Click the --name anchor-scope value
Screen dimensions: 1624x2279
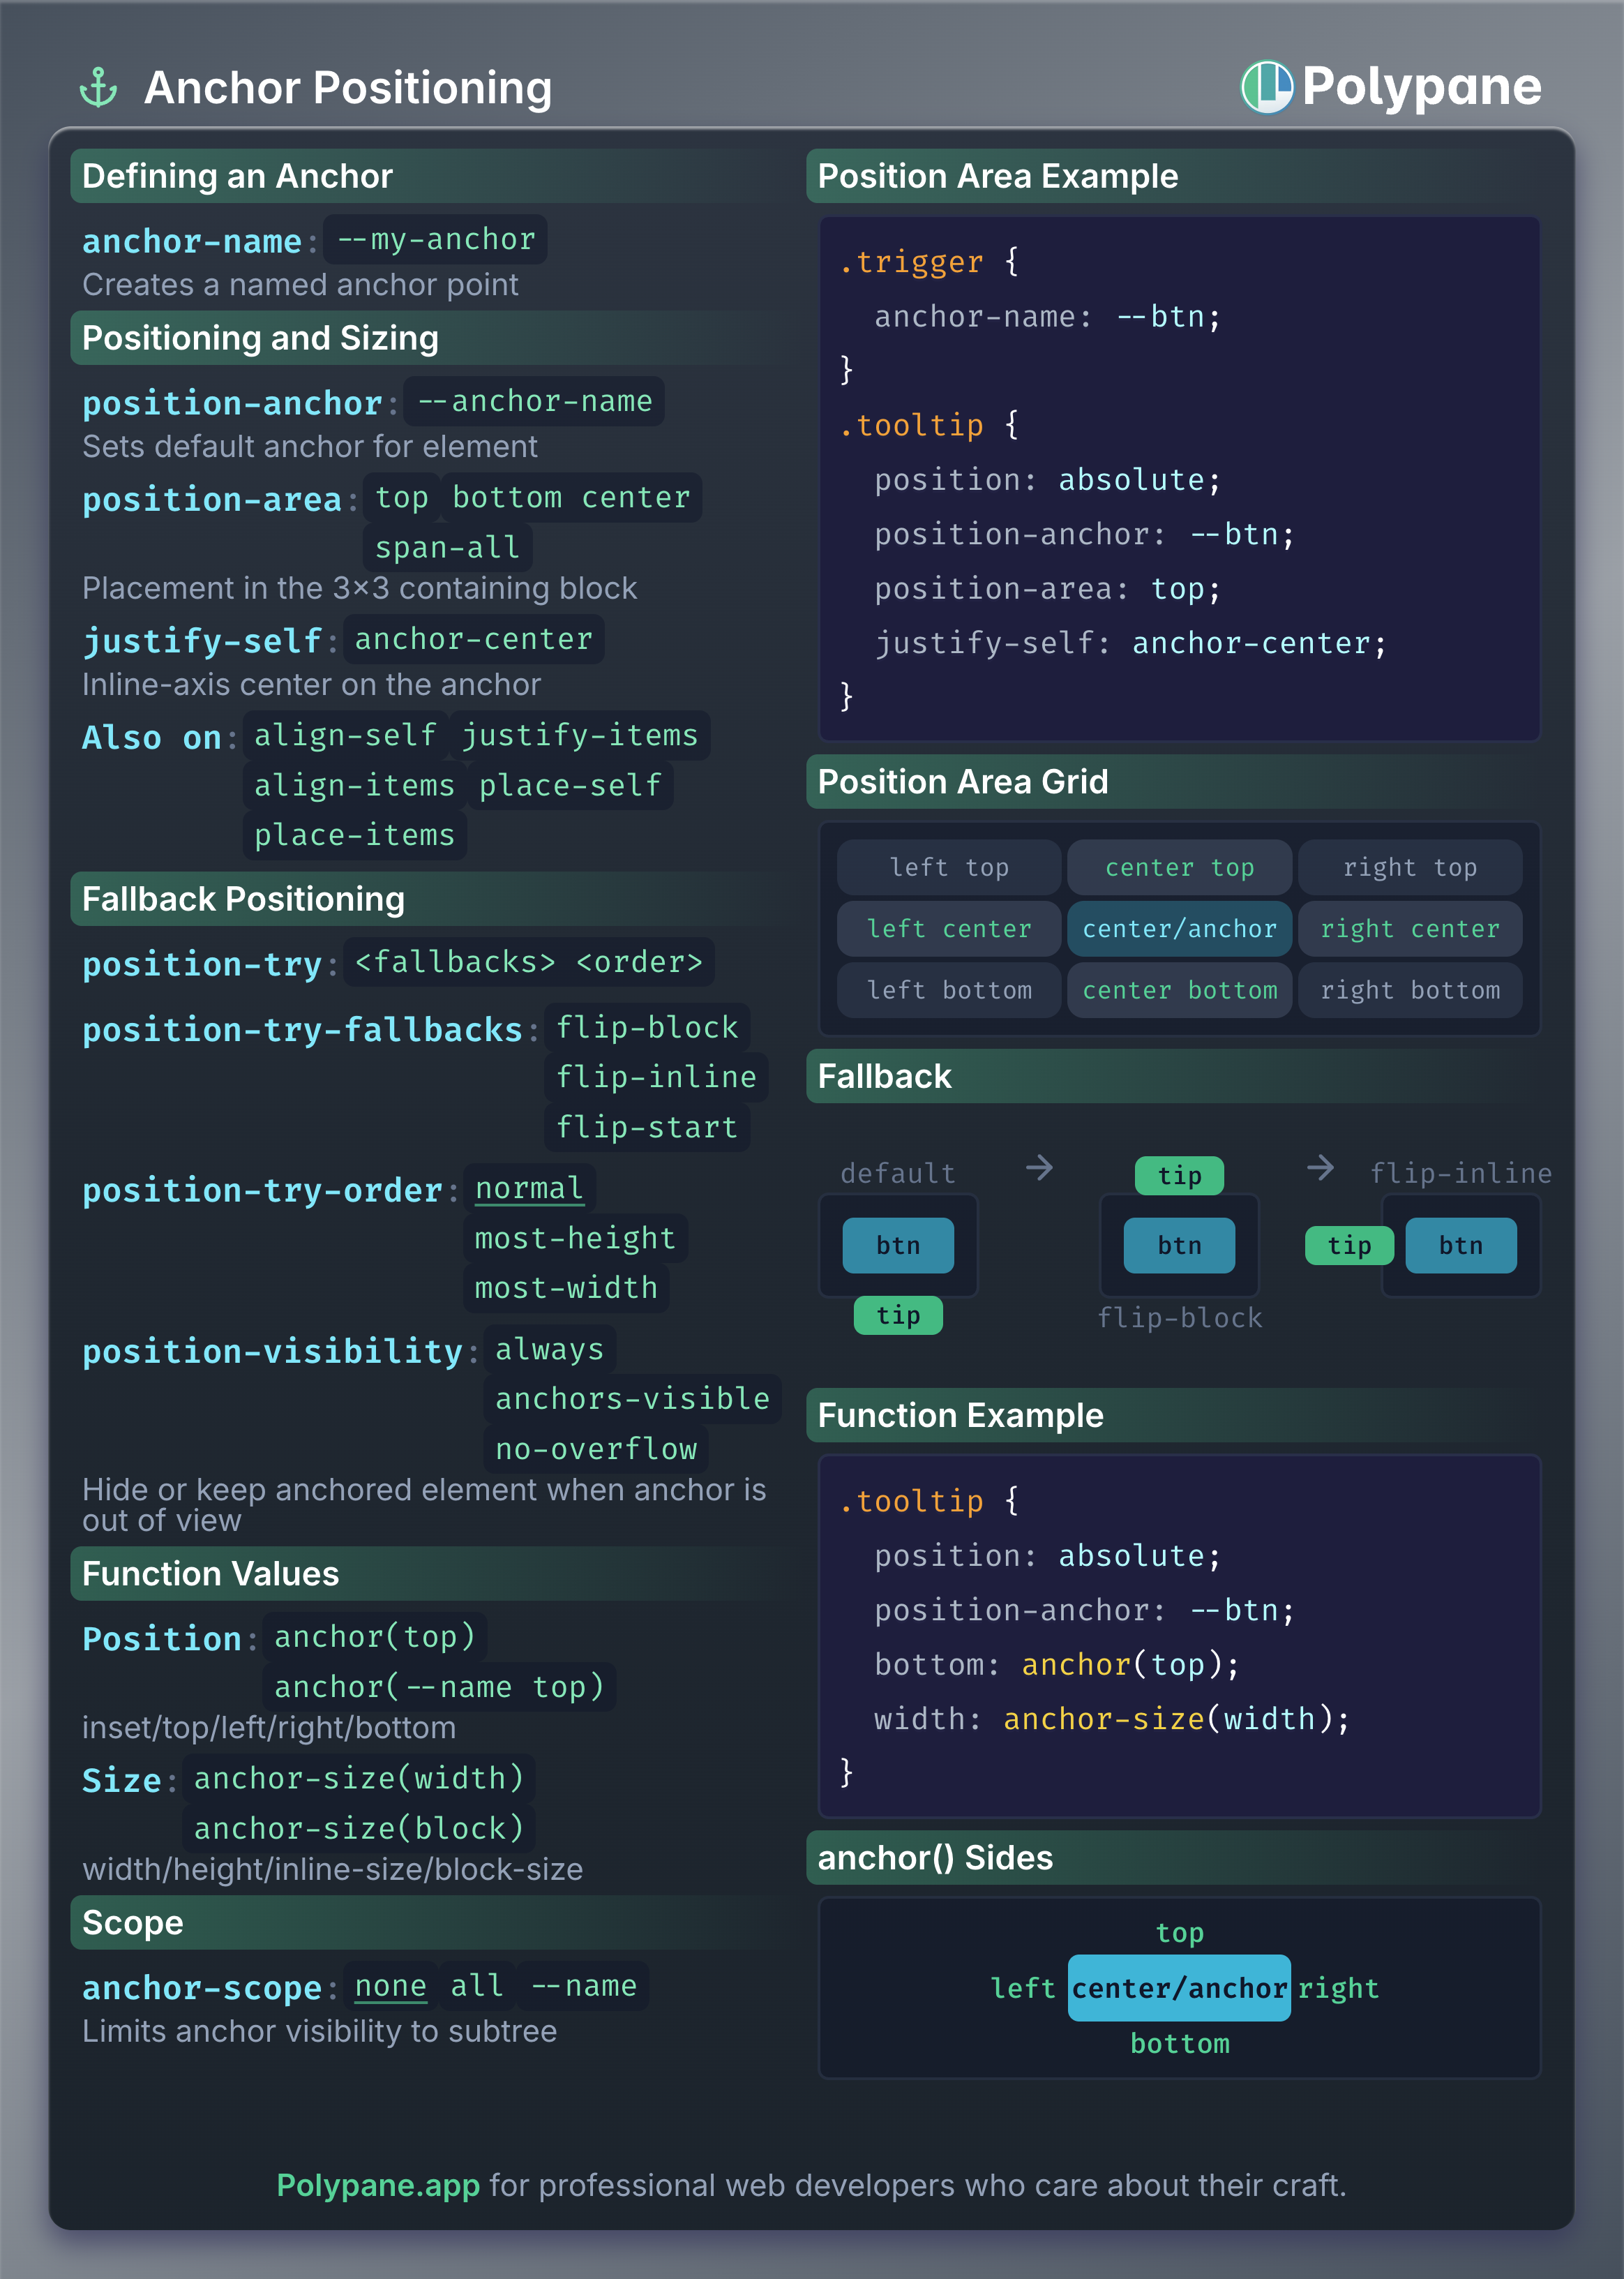tap(583, 1986)
